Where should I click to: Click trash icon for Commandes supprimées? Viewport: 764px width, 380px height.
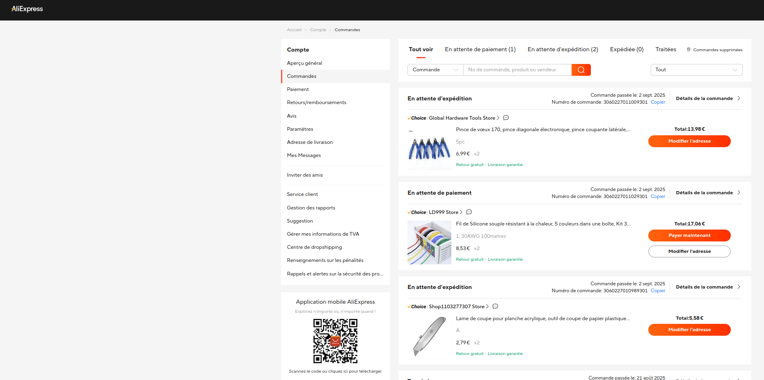689,50
